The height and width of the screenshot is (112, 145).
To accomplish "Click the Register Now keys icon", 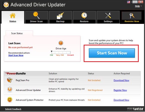I will point(132,16).
